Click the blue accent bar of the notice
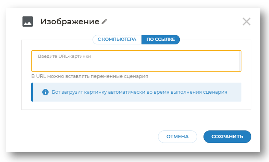Viewport: 269px width, 162px height. 32,92
